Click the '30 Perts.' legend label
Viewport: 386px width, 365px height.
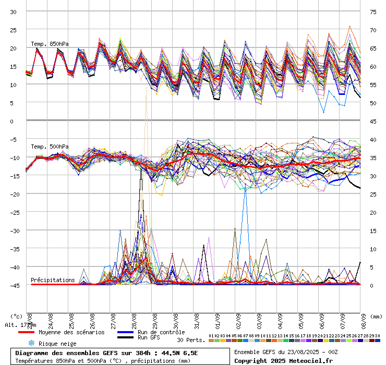pyautogui.click(x=191, y=340)
